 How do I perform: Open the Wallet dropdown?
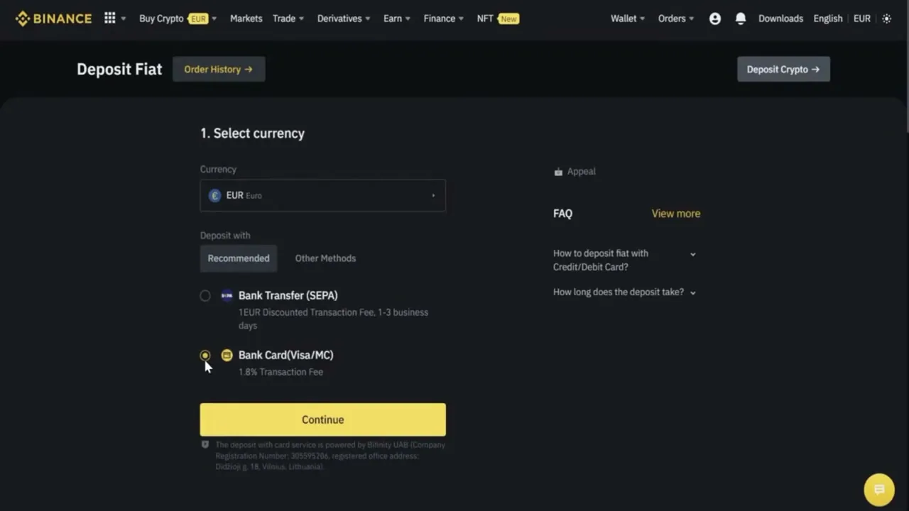pyautogui.click(x=628, y=18)
